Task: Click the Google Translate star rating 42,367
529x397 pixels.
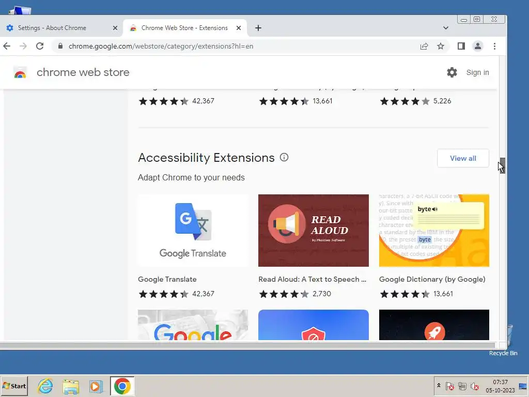Action: click(x=176, y=294)
